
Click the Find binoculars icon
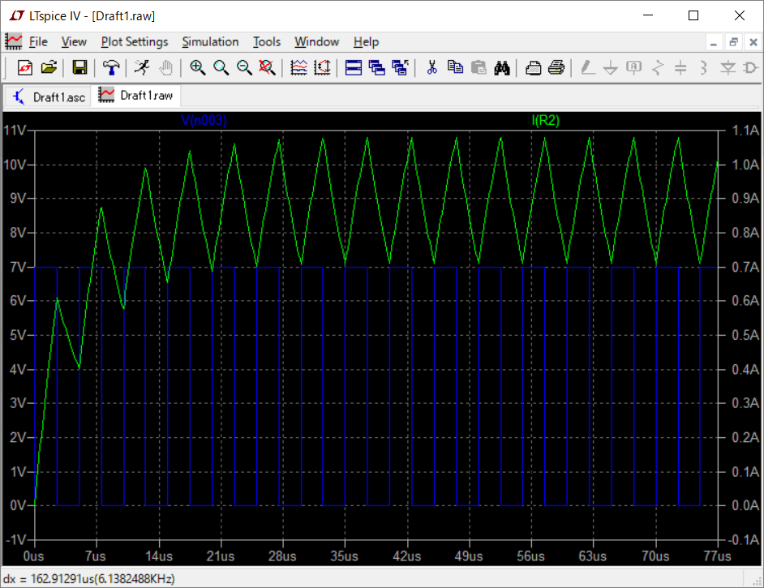click(x=502, y=67)
